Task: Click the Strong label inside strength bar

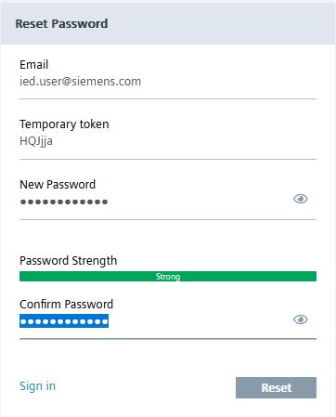Action: (168, 277)
